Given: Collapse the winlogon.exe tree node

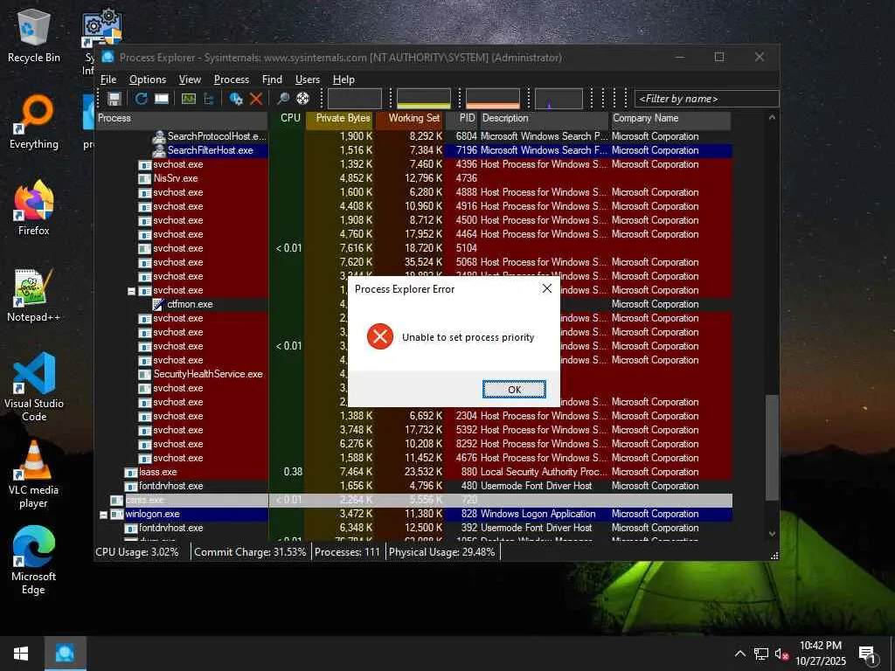Looking at the screenshot, I should tap(103, 515).
